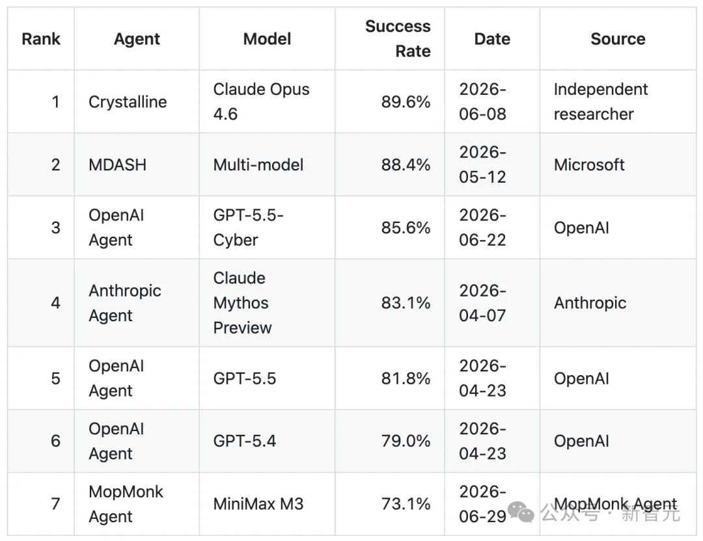Click the 89.6% success rate value
Screen dimensions: 703x541
406,102
